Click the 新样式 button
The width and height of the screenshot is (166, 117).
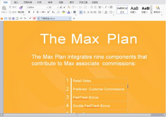(158, 10)
